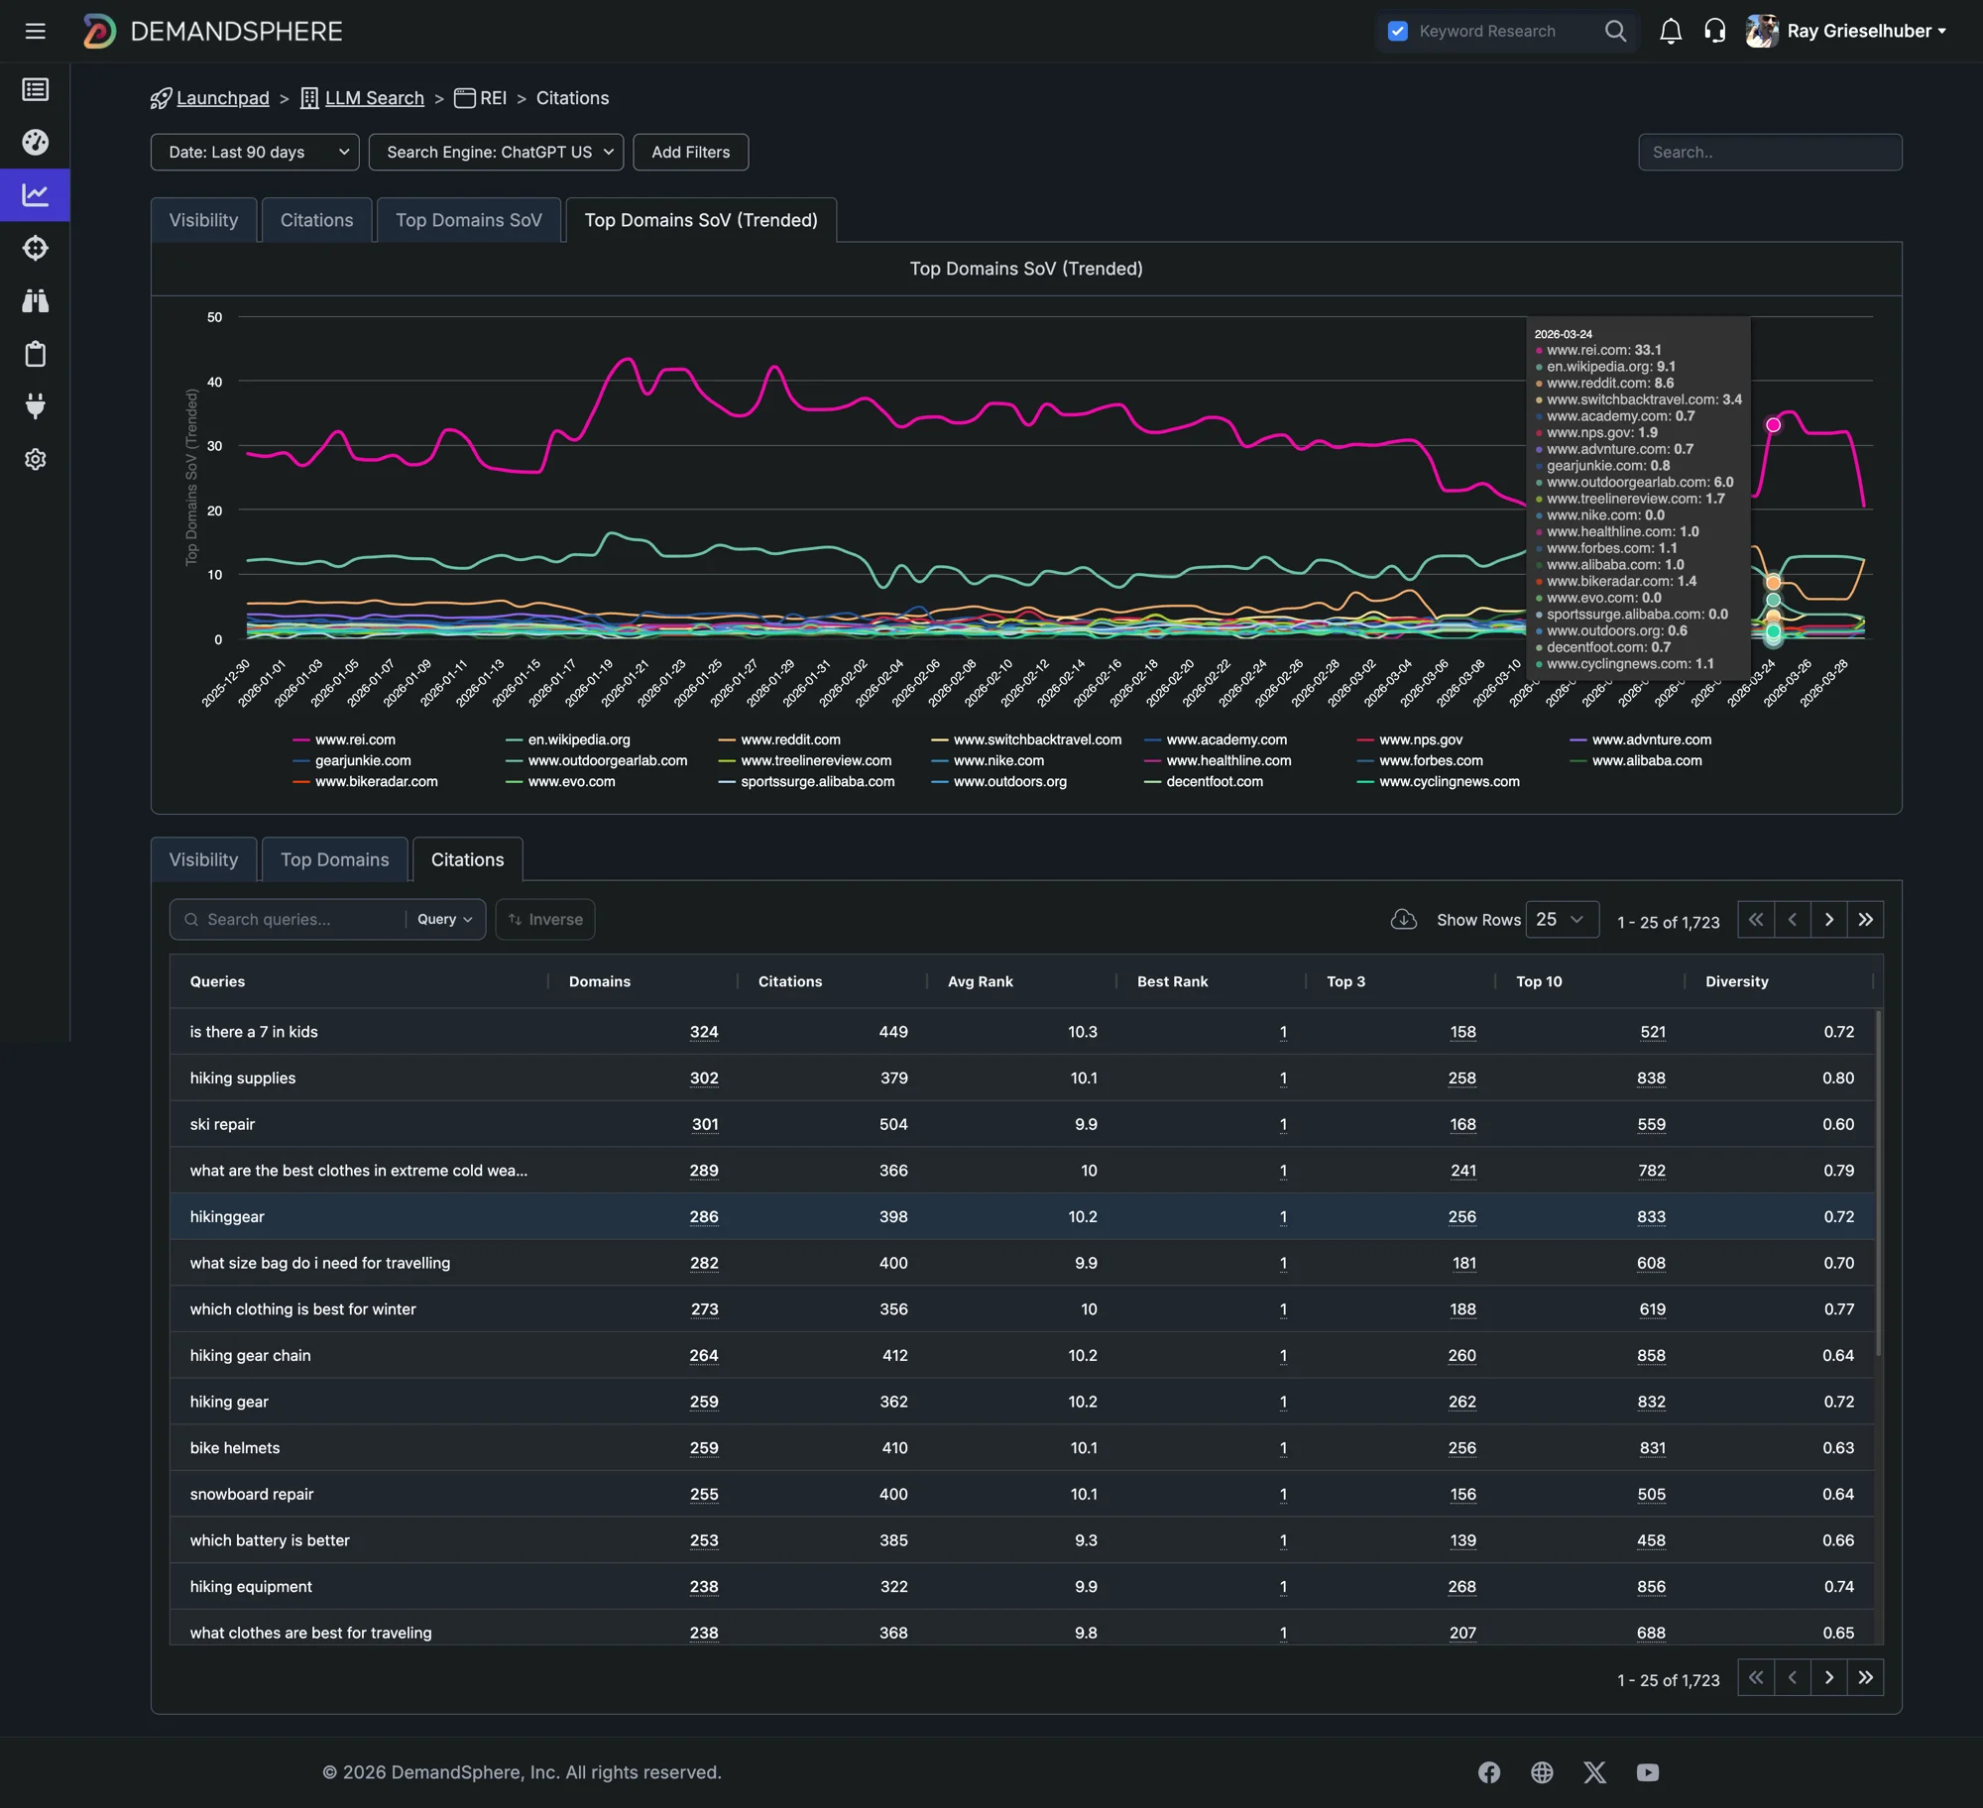This screenshot has width=1983, height=1808.
Task: Click the headset support icon
Action: coord(1714,31)
